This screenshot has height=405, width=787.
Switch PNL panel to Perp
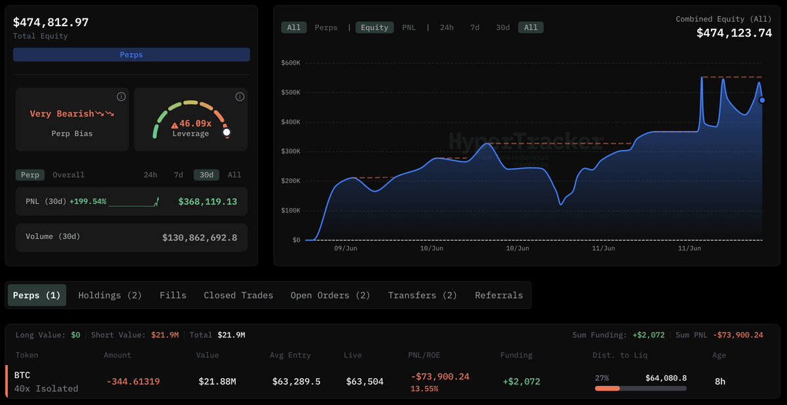30,175
